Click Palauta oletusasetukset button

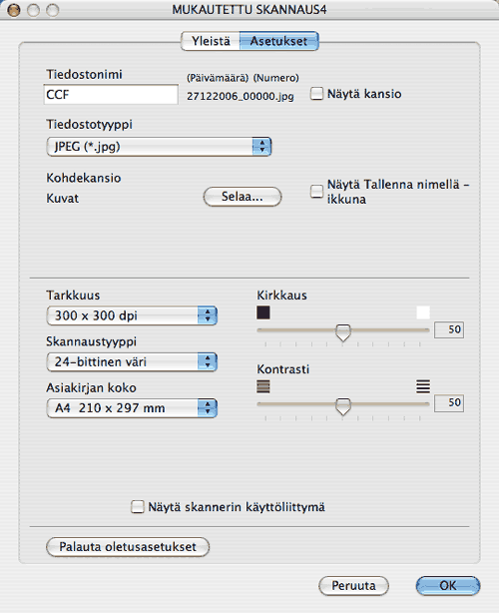128,546
